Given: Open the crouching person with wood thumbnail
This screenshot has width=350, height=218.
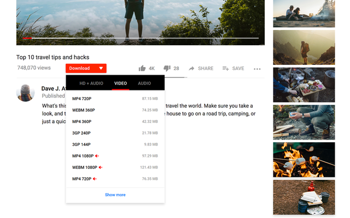Looking at the screenshot, I should point(304,122).
